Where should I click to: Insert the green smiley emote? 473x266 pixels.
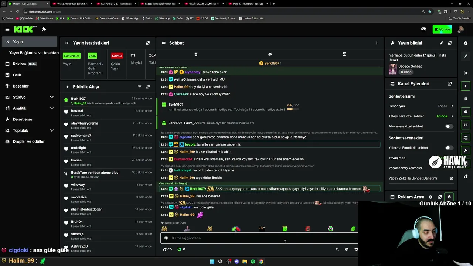[285, 229]
